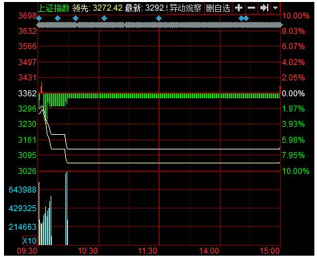Screen dimensions: 317x257
Task: Open the small down-arrow dropdown menu
Action: click(275, 8)
